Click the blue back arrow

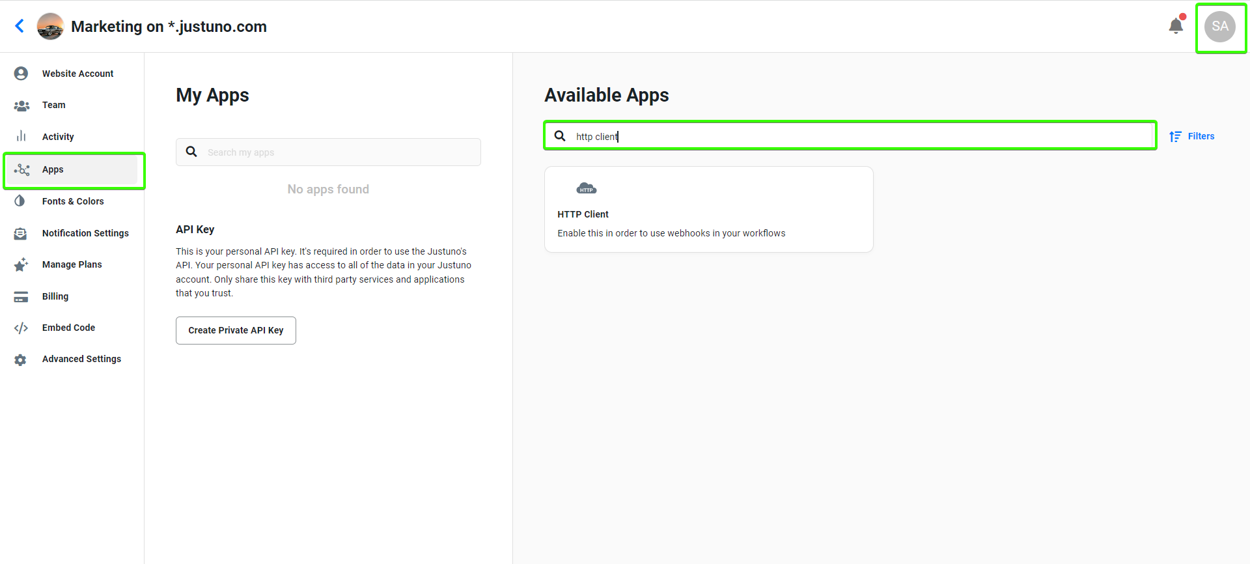(x=20, y=26)
